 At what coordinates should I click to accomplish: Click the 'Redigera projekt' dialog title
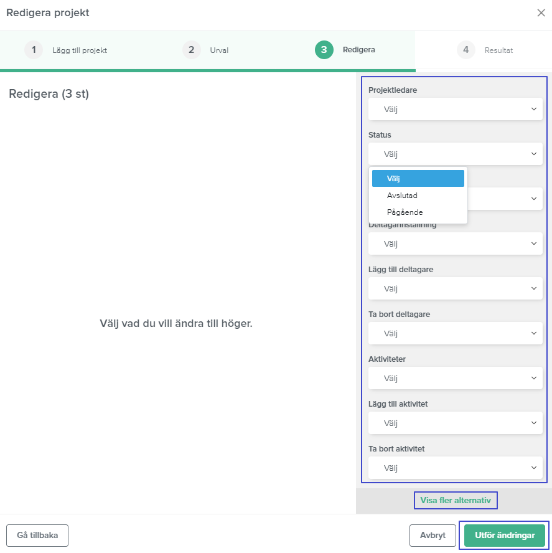click(x=47, y=12)
